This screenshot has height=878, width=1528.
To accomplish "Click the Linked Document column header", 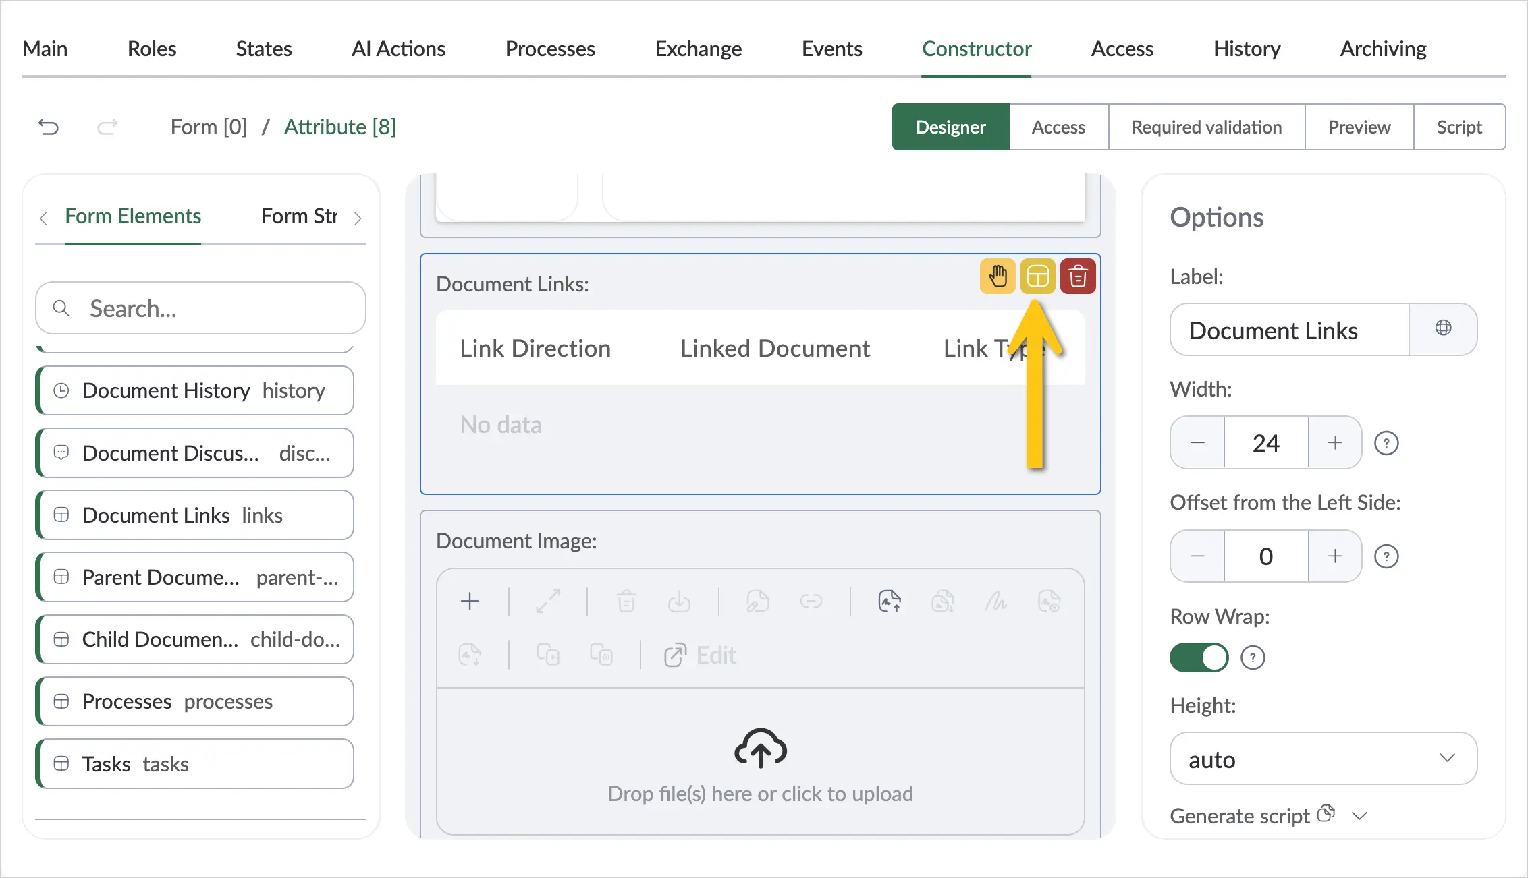I will 775,348.
